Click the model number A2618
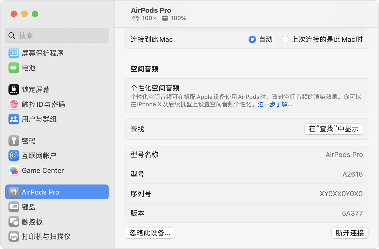The height and width of the screenshot is (249, 379). (352, 174)
